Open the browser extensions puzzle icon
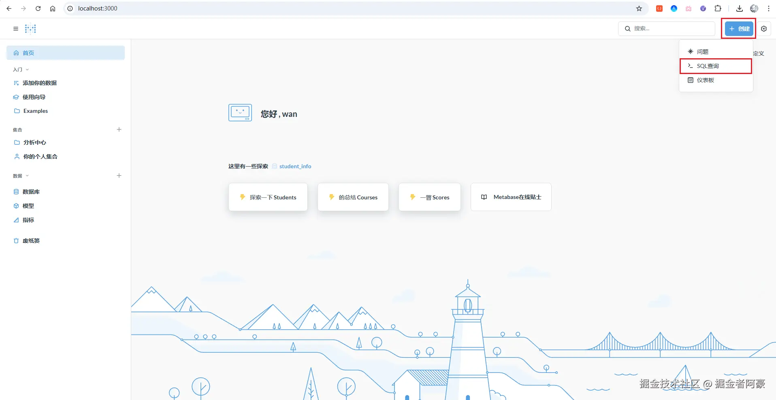Image resolution: width=776 pixels, height=400 pixels. point(718,8)
